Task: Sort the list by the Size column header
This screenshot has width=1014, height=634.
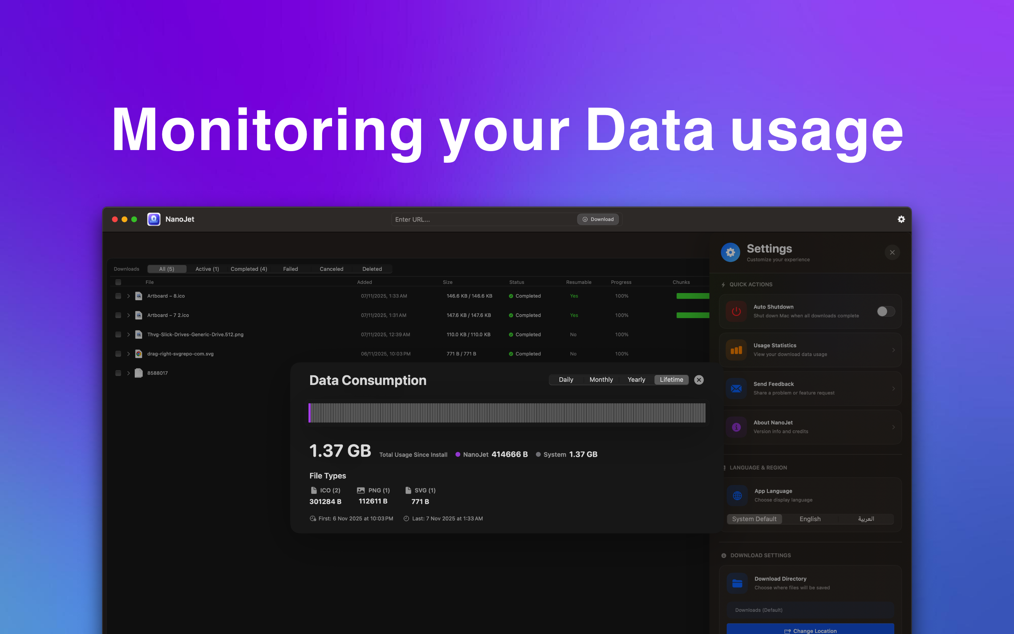Action: click(447, 282)
